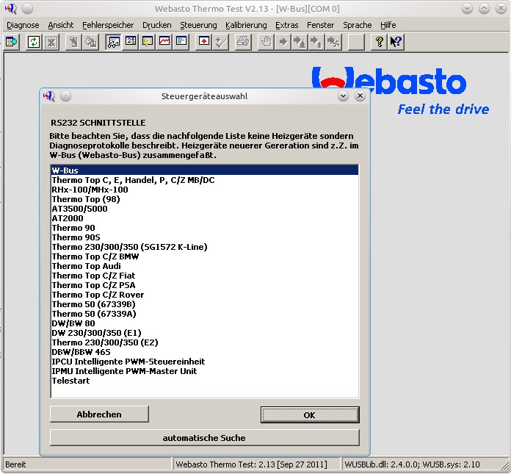Select Thermo 230/300/350 (E2) entry
This screenshot has height=474, width=511.
[x=205, y=342]
